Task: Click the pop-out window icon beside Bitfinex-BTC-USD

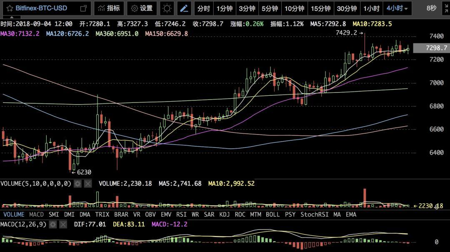Action: [84, 8]
